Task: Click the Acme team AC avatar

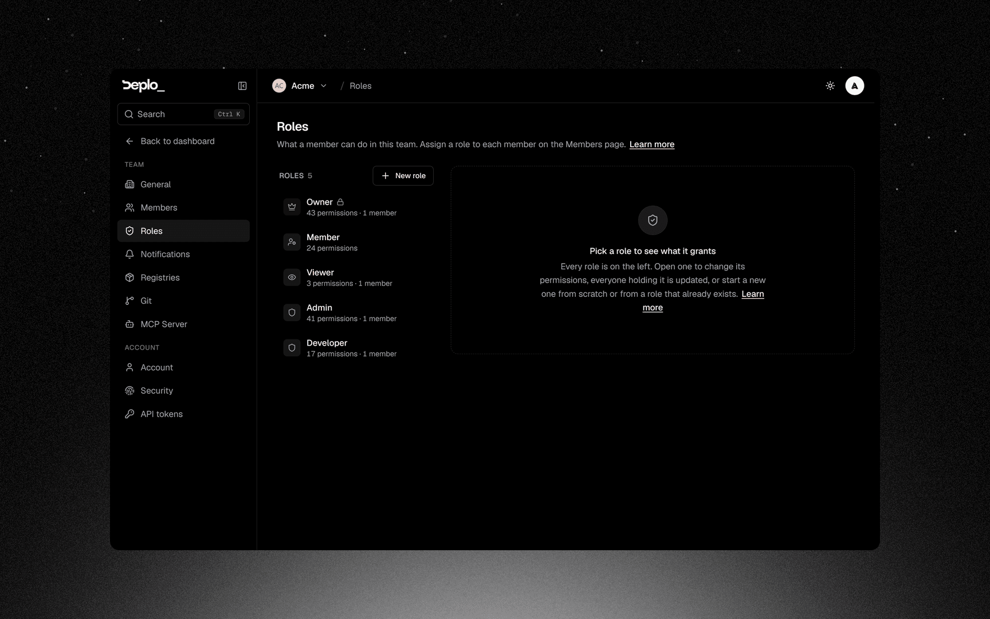Action: point(279,86)
